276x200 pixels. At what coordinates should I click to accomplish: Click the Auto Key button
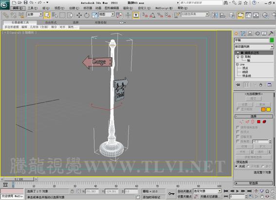[x=184, y=191]
